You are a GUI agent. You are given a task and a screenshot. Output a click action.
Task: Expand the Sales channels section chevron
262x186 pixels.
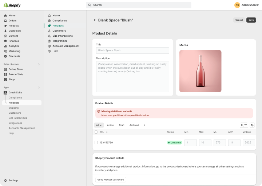pyautogui.click(x=39, y=64)
